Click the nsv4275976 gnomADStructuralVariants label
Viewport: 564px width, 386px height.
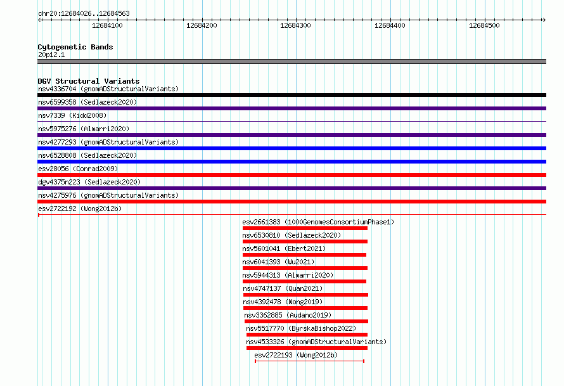(108, 195)
